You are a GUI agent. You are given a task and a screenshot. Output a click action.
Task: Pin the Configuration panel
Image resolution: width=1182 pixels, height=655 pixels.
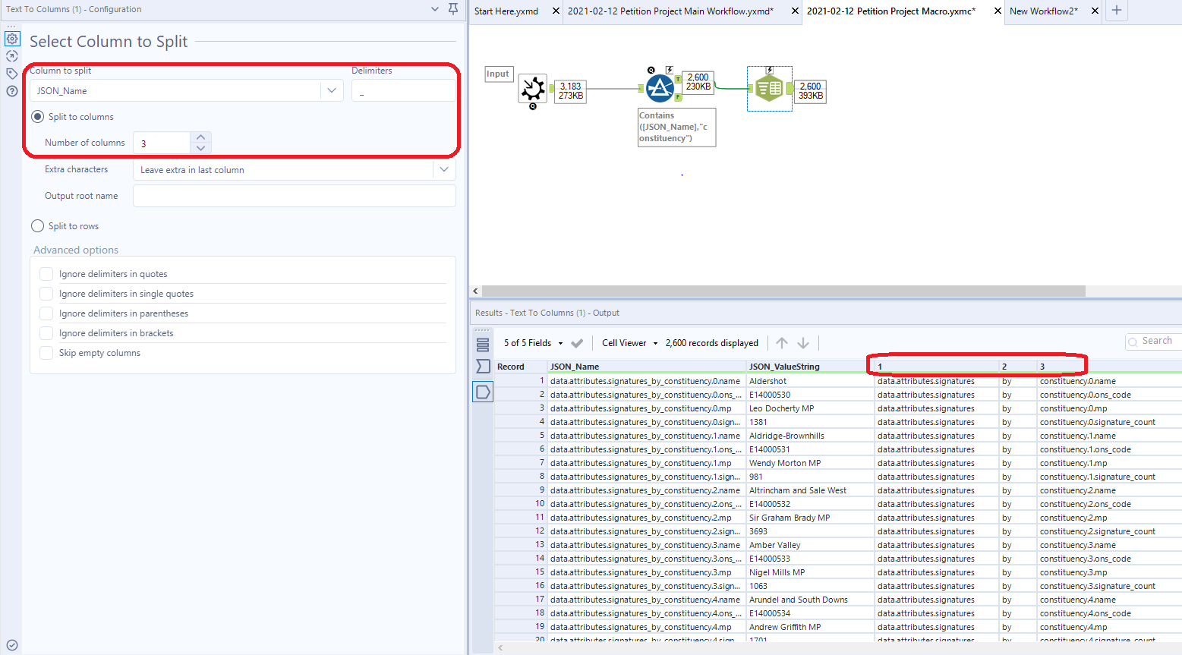point(453,9)
